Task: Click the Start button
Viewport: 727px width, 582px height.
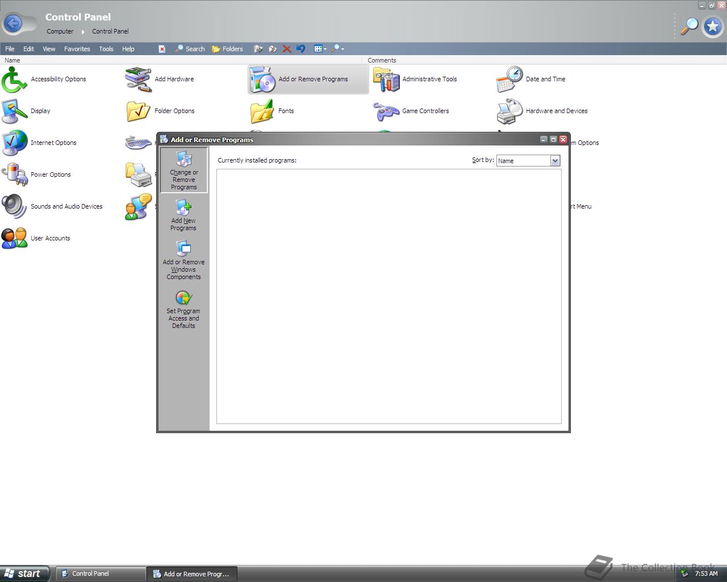Action: coord(24,573)
